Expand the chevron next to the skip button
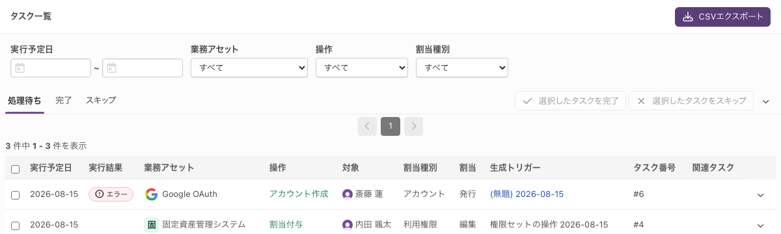781x234 pixels. [x=766, y=102]
